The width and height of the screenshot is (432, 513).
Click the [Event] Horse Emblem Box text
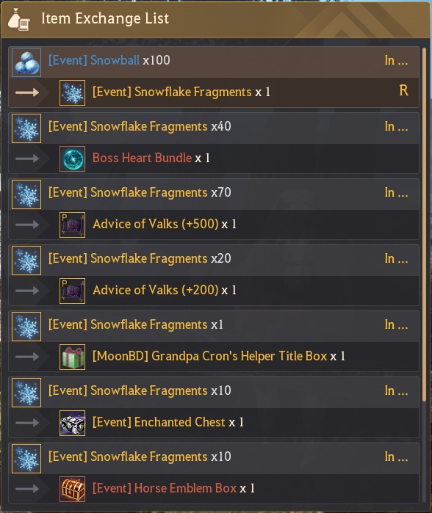pyautogui.click(x=165, y=488)
